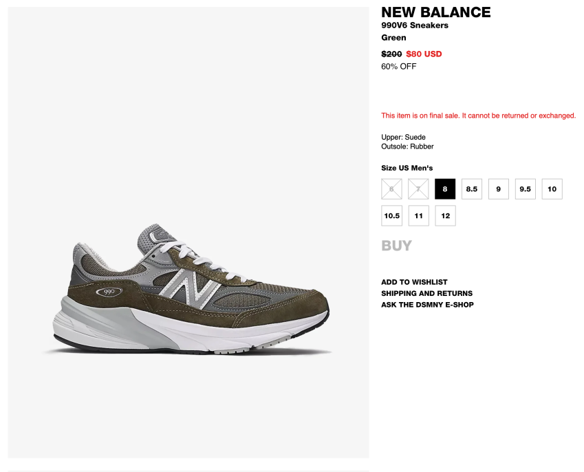The width and height of the screenshot is (584, 472).
Task: Click the New Balance brand title
Action: 436,12
